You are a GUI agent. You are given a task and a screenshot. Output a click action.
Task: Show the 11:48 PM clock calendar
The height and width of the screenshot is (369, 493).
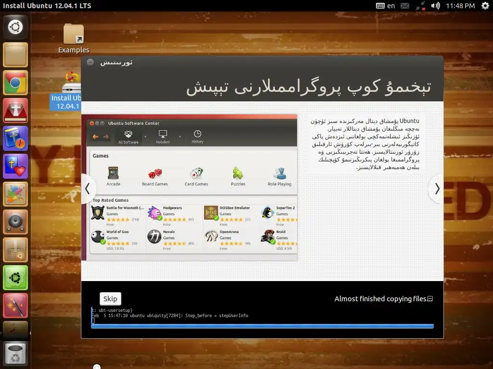pyautogui.click(x=460, y=6)
